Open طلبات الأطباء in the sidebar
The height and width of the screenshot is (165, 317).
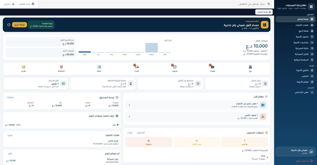(x=296, y=25)
